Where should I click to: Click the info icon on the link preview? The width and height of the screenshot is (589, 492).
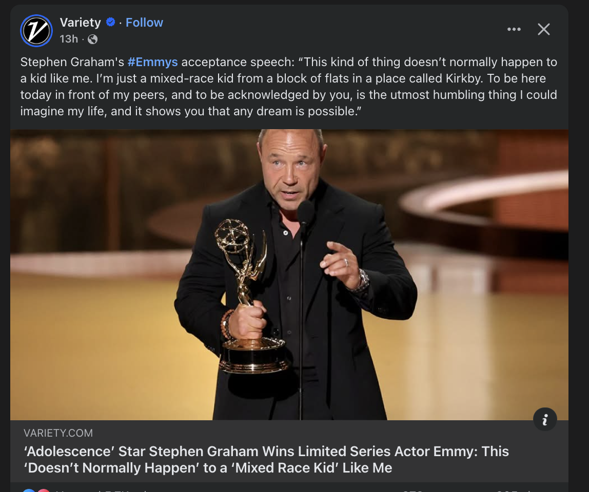[x=544, y=420]
